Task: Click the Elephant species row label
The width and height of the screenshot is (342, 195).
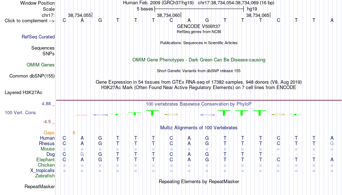Action: (x=45, y=159)
